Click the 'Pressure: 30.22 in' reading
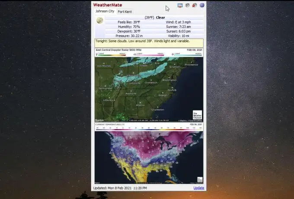The image size is (294, 199). pos(129,36)
